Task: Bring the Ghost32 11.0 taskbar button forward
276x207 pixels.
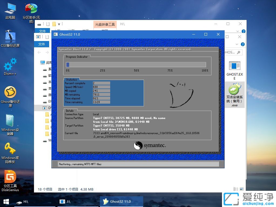Action: 121,201
